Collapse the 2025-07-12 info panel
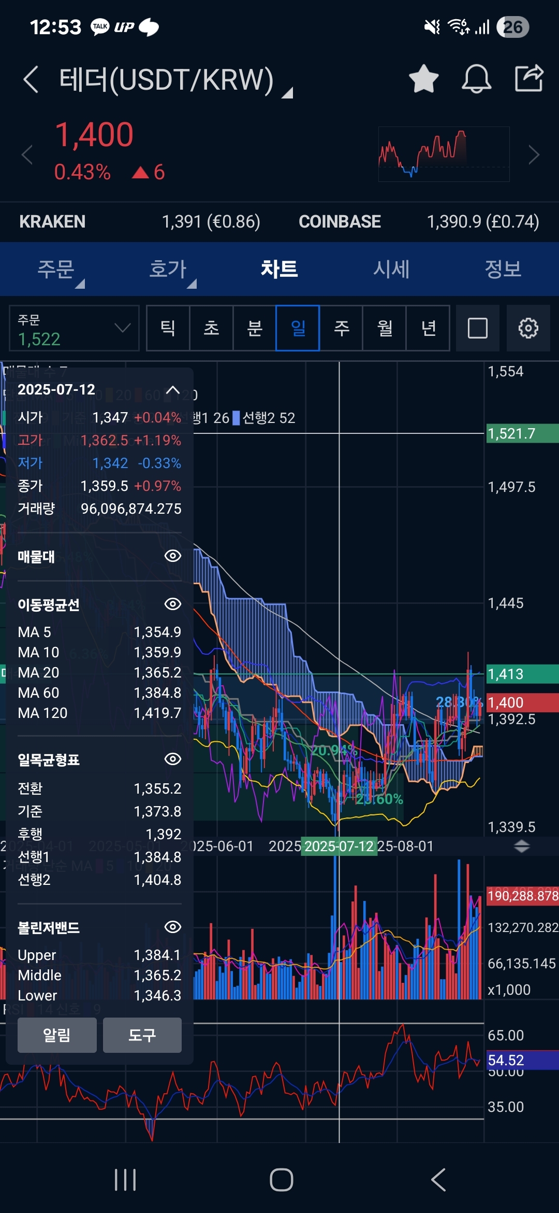The image size is (559, 1213). [x=172, y=390]
